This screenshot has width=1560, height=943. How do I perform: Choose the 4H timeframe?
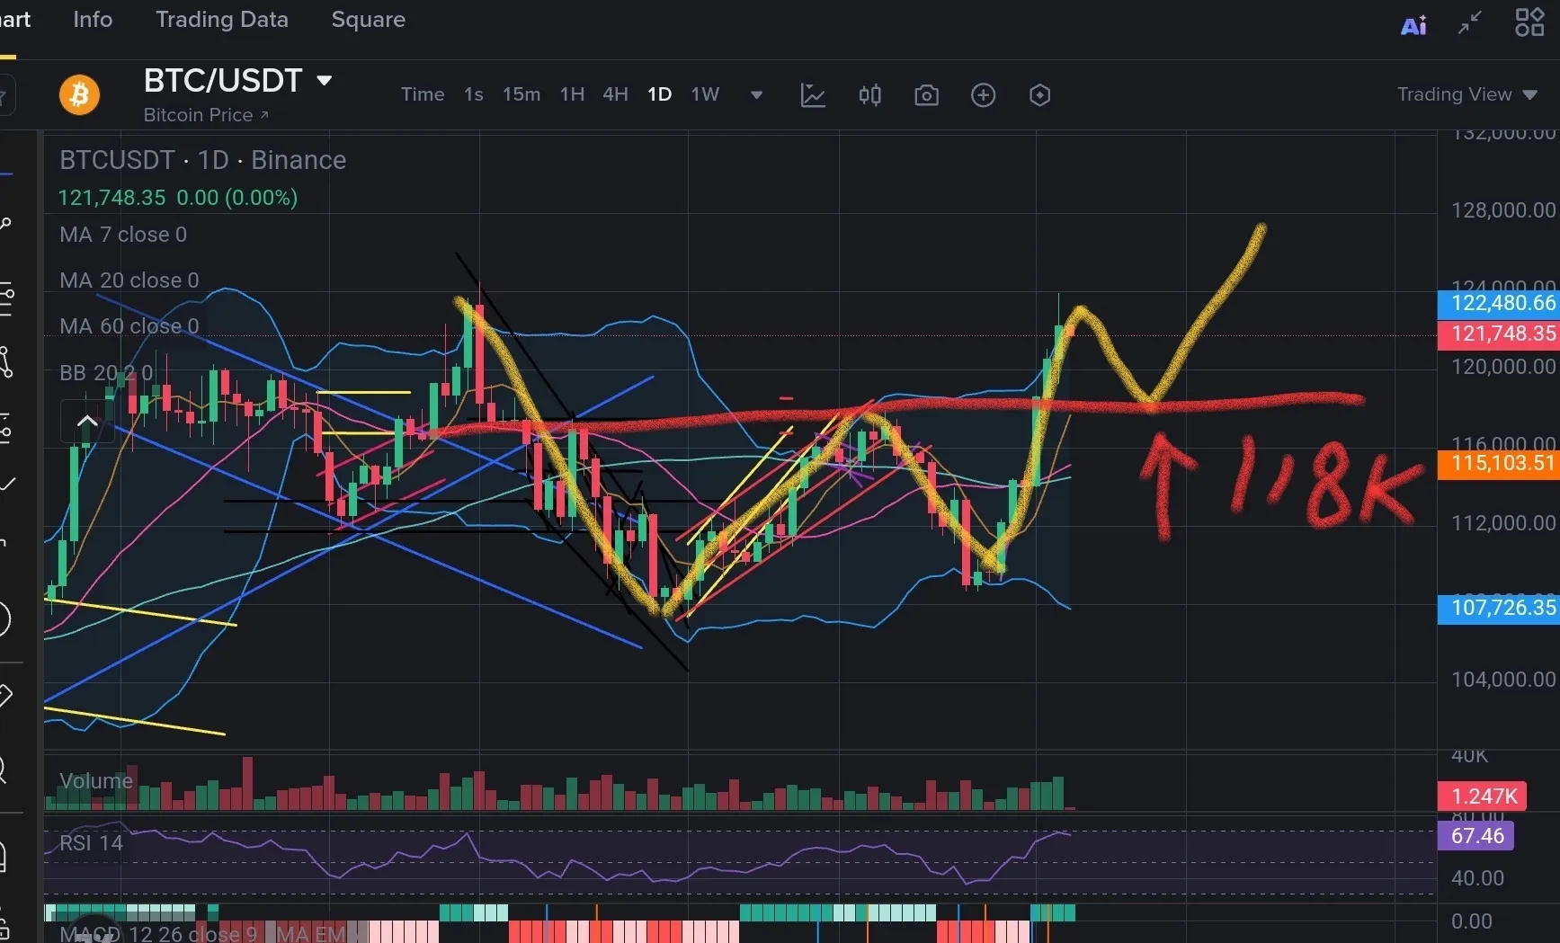click(615, 94)
